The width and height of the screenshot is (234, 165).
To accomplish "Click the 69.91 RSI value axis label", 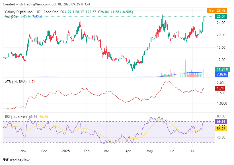I will [221, 121].
